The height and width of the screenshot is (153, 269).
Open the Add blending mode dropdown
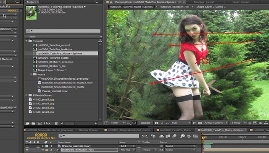click(127, 146)
